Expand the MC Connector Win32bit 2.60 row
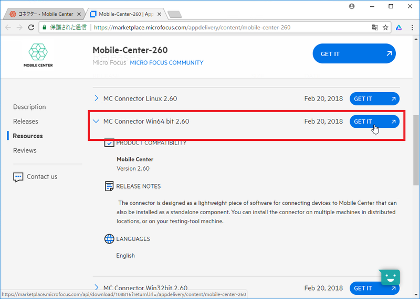420x299 pixels. pos(96,287)
